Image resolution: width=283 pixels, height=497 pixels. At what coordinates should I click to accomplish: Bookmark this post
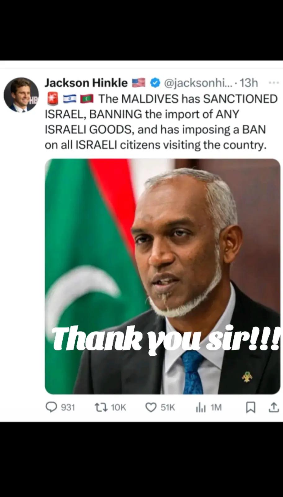click(x=251, y=408)
